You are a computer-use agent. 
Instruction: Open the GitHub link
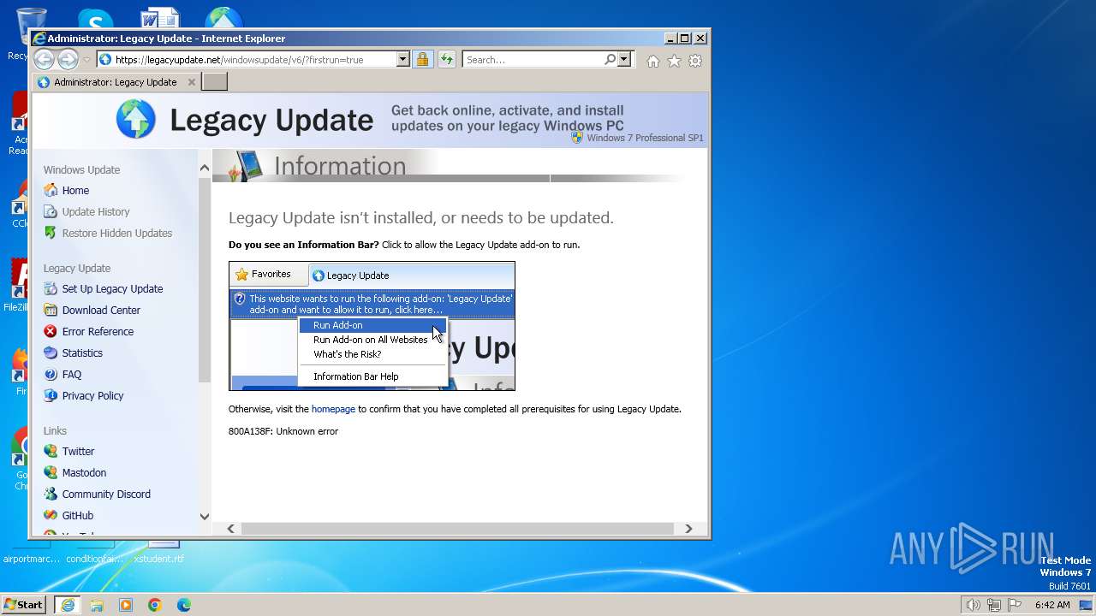click(77, 515)
